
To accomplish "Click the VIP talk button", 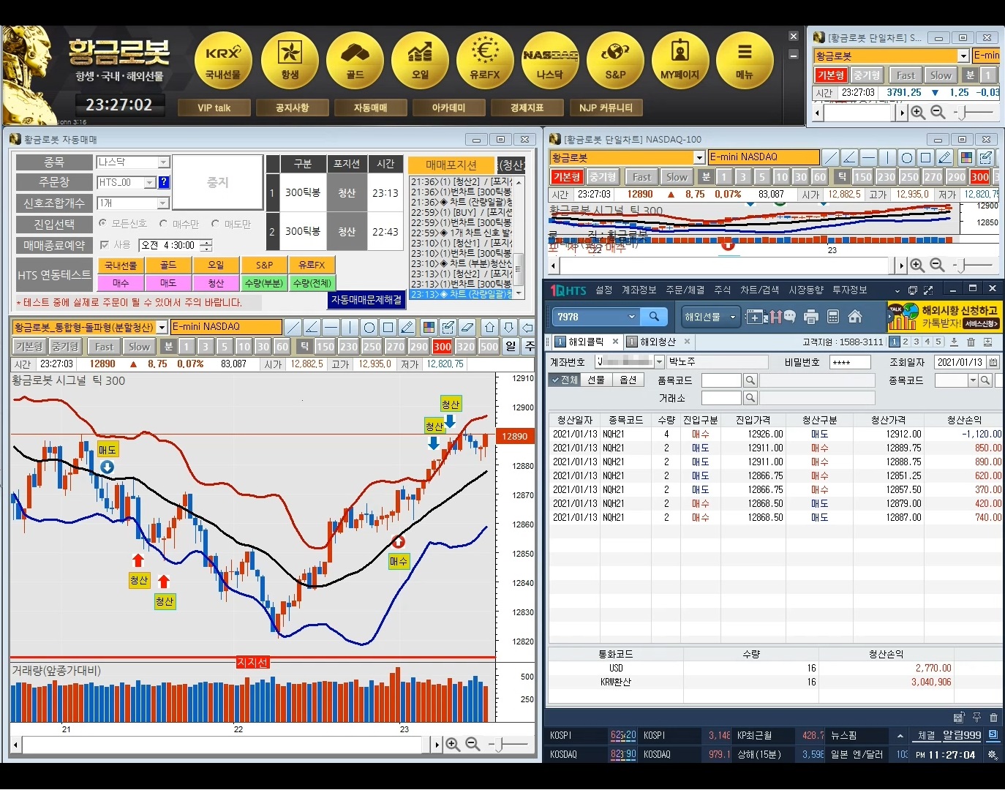I will [214, 108].
